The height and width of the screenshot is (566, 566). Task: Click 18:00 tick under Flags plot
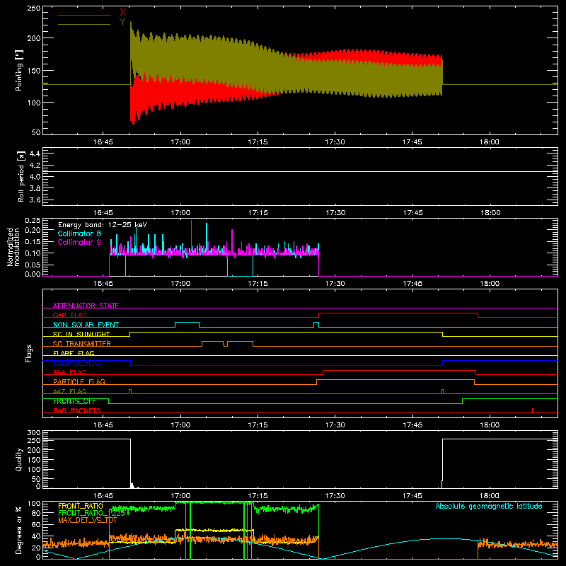(x=490, y=425)
